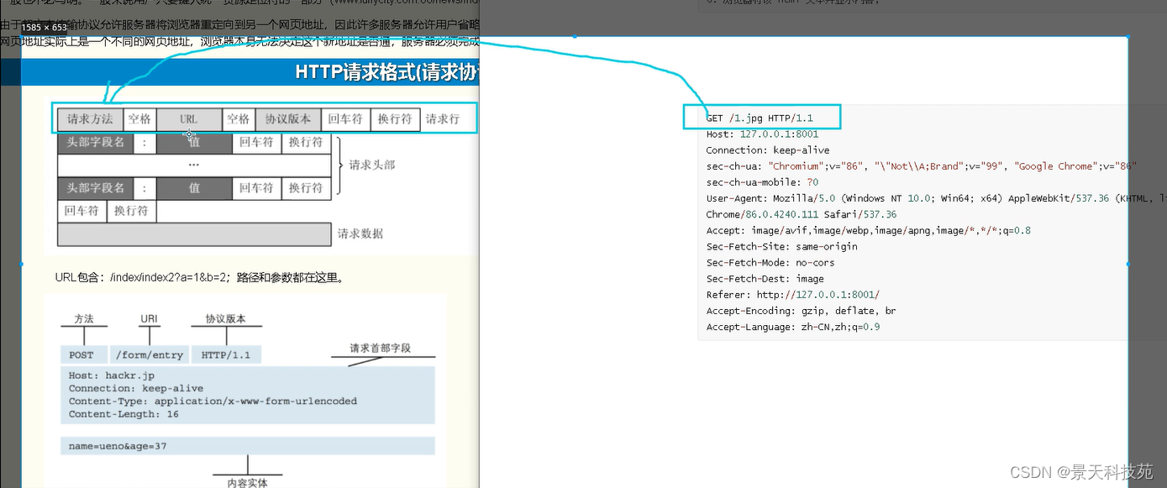Click the top-center handle of the capture selection
The height and width of the screenshot is (488, 1167).
575,37
